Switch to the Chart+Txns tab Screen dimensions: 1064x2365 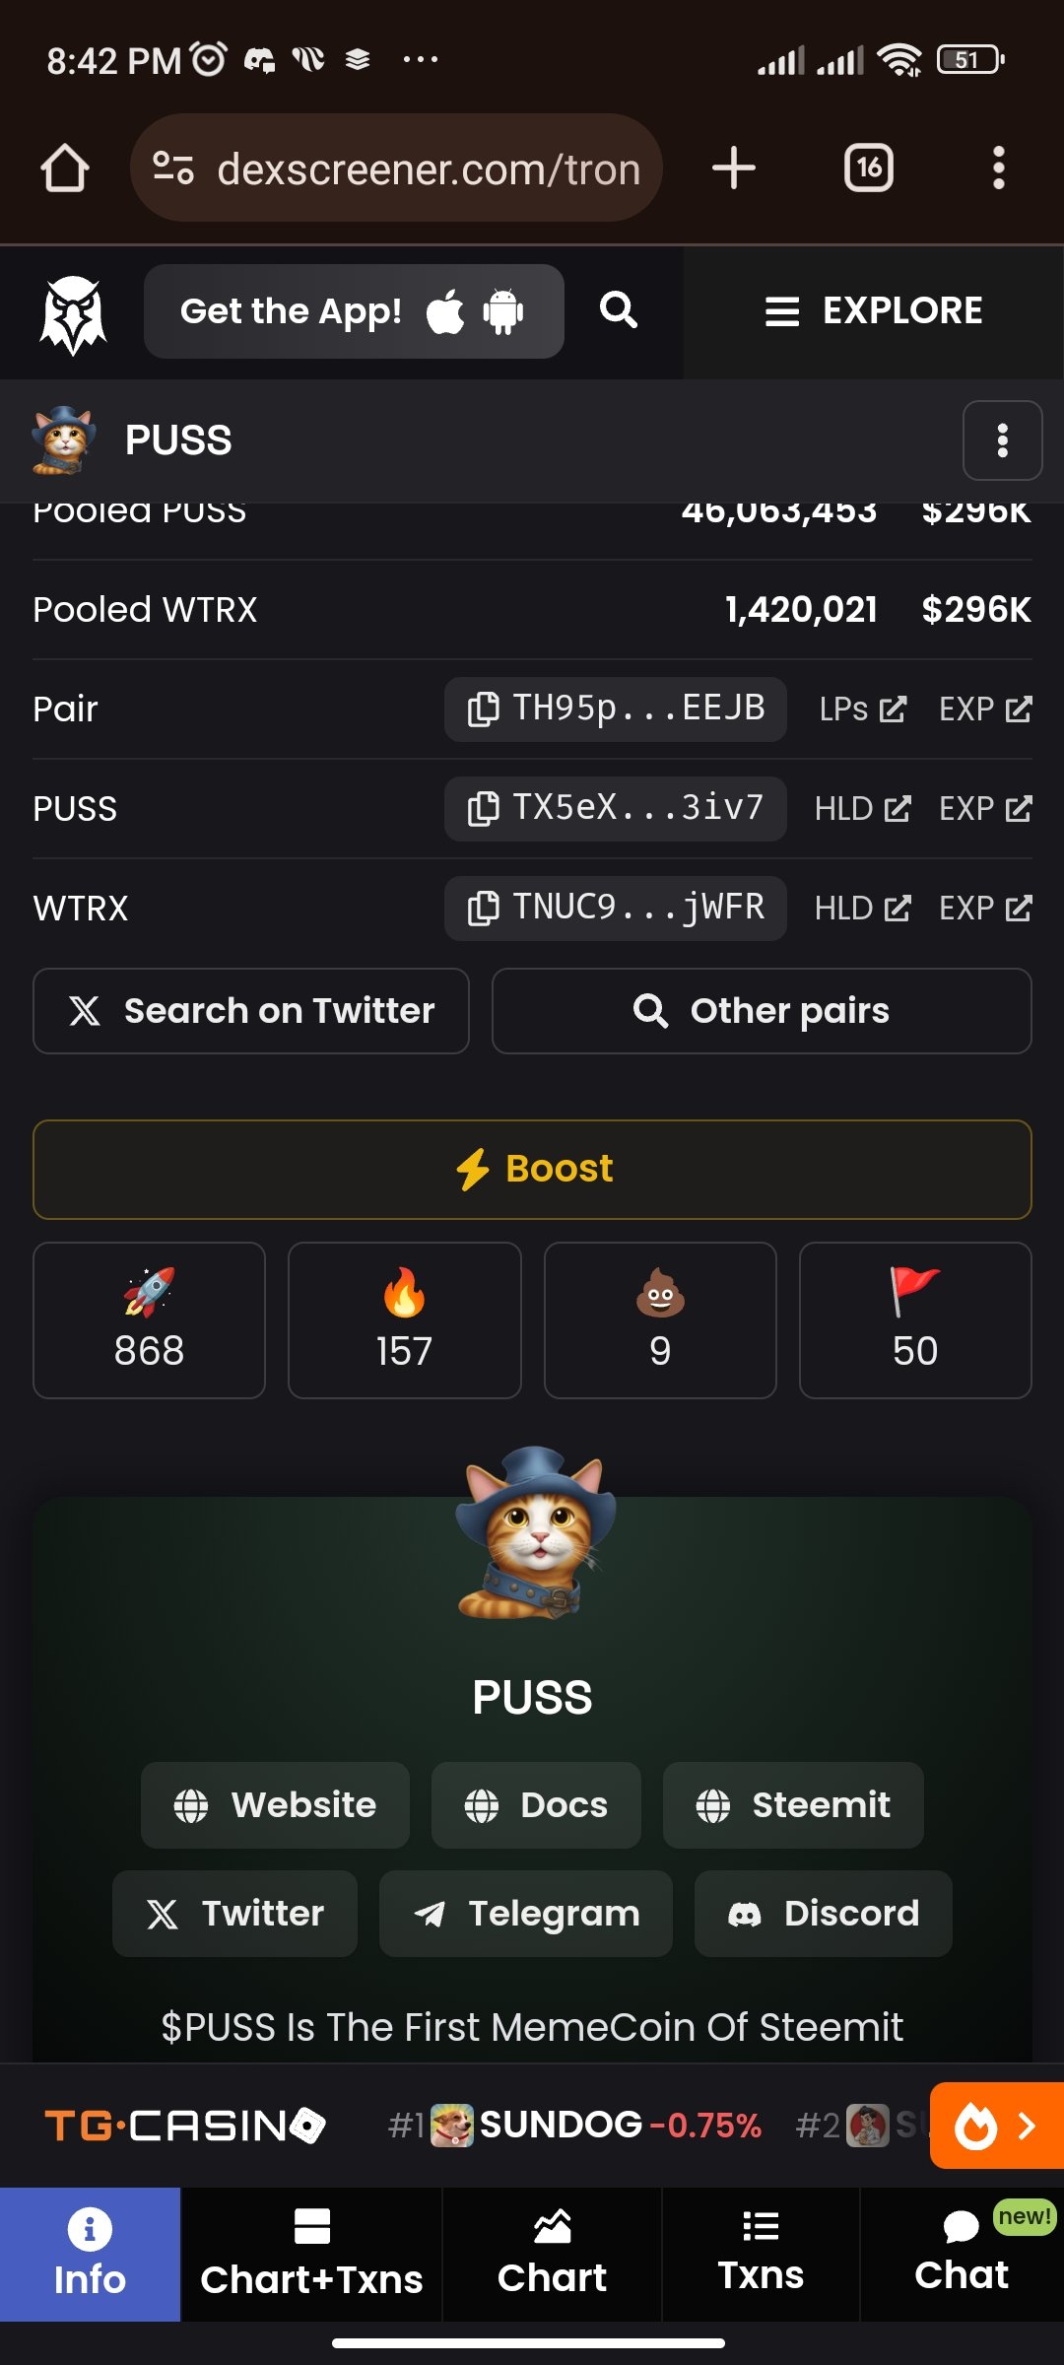pos(311,2255)
